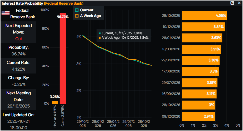Click the orange Hold at 4.125% bar
The image size is (243, 131).
(x=55, y=102)
